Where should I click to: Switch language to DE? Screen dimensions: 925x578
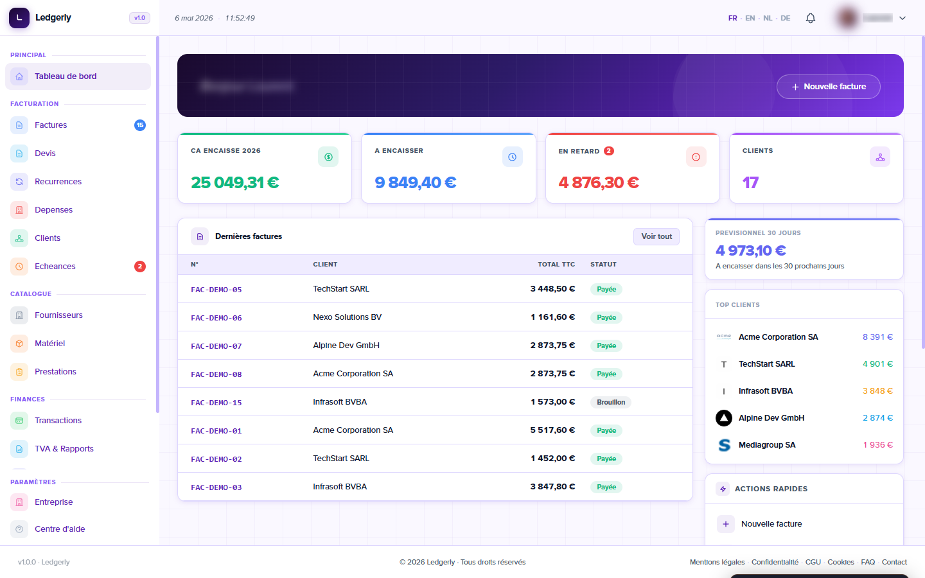(x=786, y=18)
